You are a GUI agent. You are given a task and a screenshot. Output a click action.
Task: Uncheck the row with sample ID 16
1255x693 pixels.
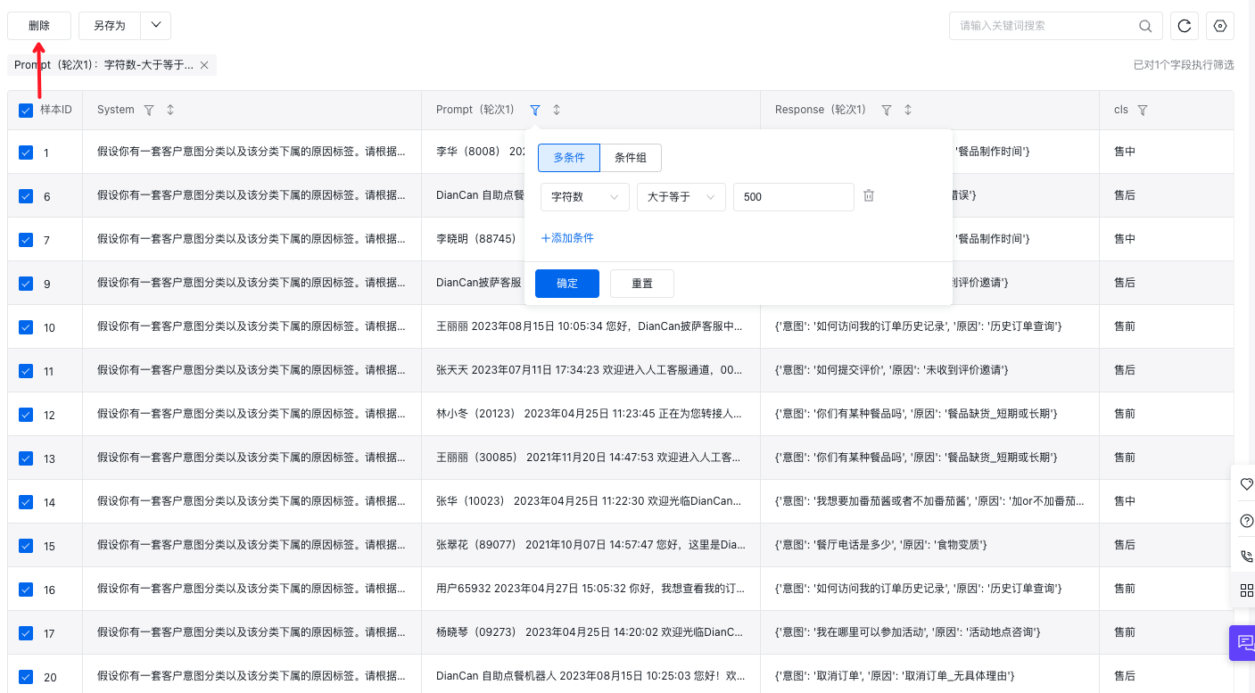coord(26,590)
